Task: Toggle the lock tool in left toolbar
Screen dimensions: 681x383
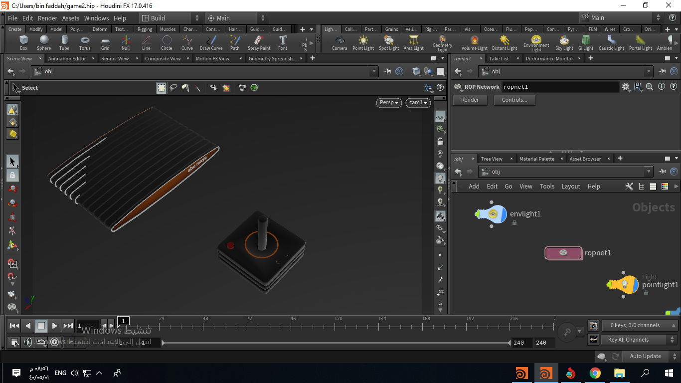Action: 12,176
